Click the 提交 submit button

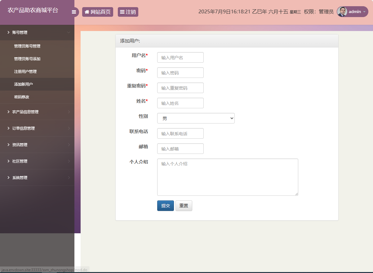click(x=165, y=205)
